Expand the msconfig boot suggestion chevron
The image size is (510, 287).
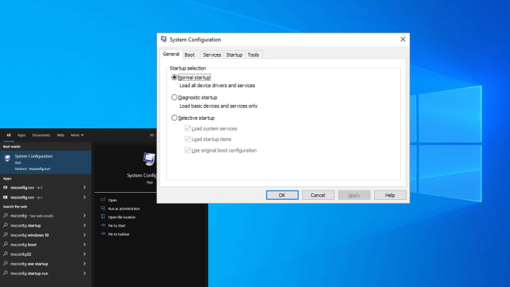tap(84, 244)
